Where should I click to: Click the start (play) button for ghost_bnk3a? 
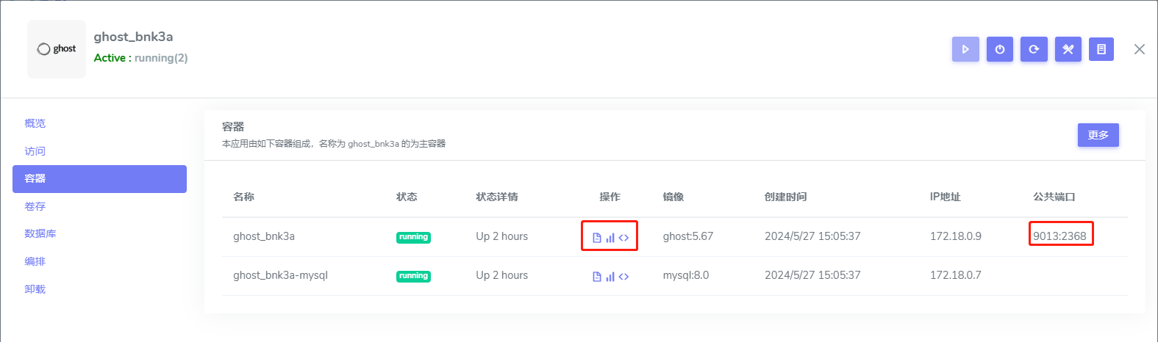point(965,49)
